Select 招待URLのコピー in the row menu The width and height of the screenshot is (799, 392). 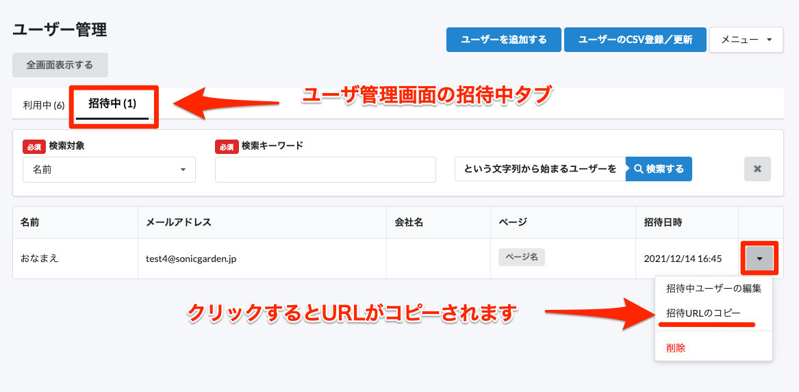coord(703,313)
